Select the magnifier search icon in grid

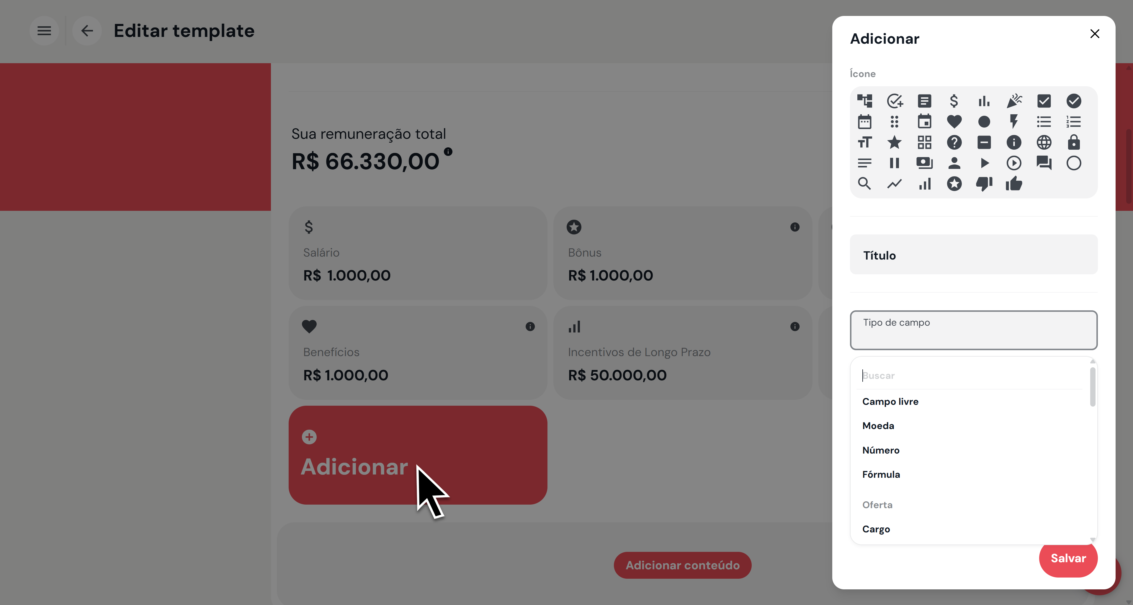tap(864, 184)
